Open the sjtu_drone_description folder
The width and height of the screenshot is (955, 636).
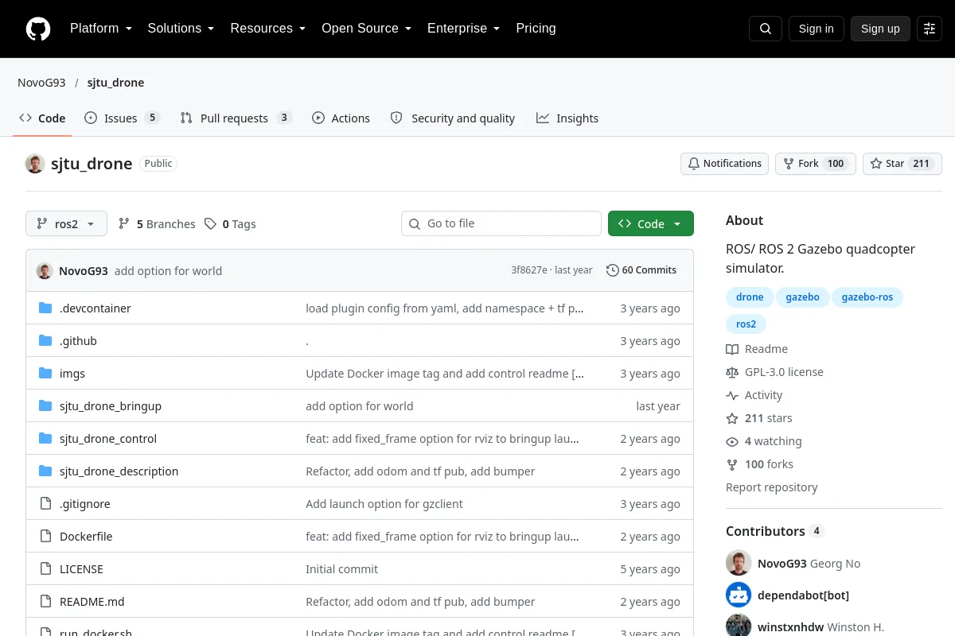(x=119, y=471)
